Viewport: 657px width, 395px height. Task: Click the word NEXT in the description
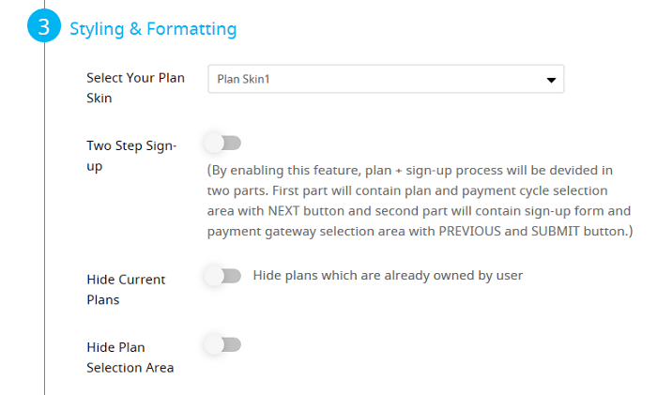point(283,211)
